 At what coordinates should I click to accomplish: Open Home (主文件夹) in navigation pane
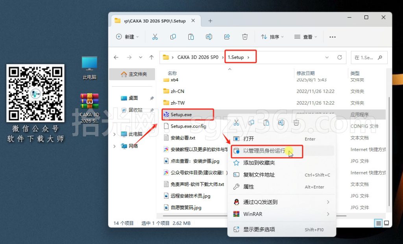click(x=132, y=74)
